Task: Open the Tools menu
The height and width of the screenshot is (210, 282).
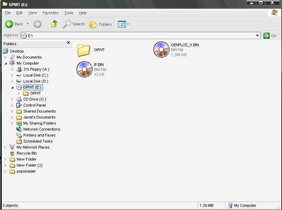Action: coord(69,13)
